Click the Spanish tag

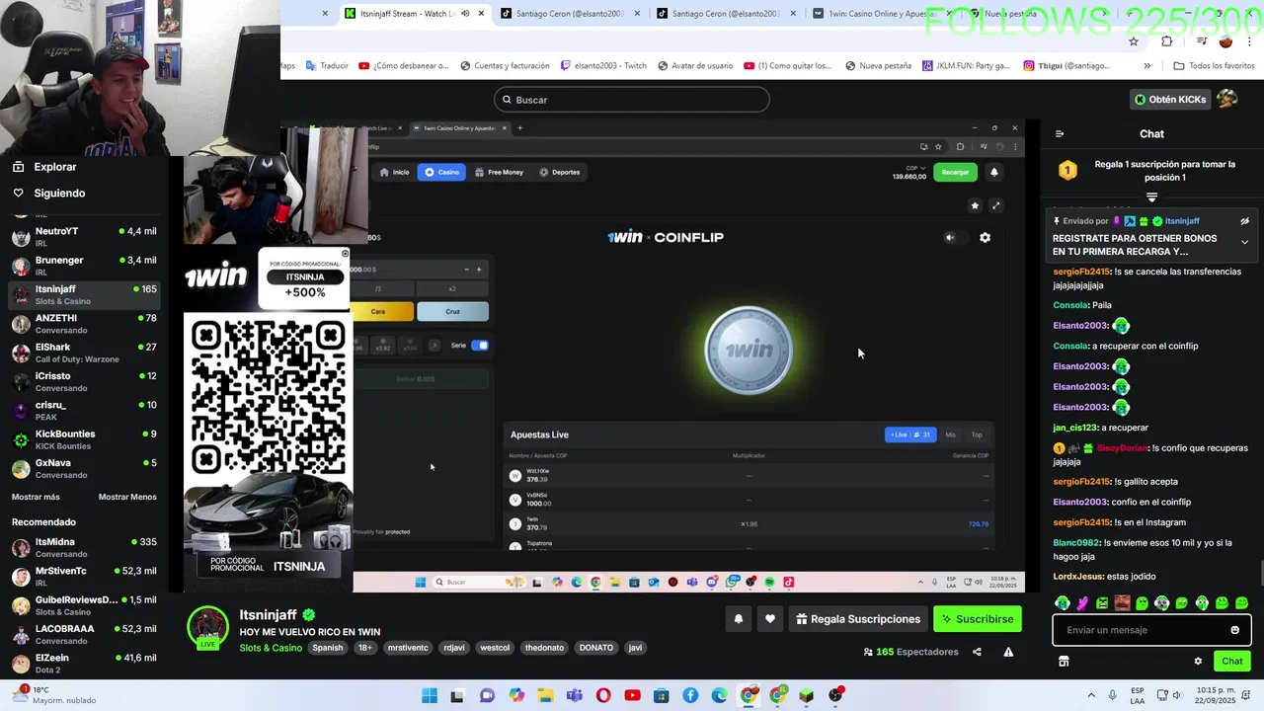coord(328,648)
